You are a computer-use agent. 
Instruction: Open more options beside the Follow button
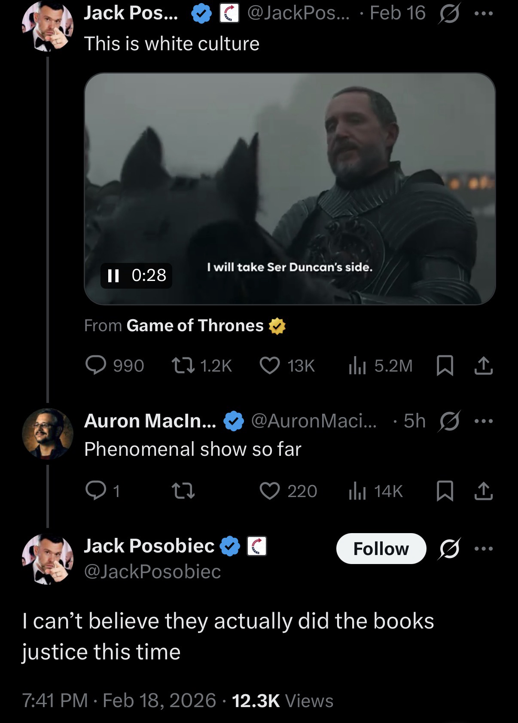click(484, 549)
